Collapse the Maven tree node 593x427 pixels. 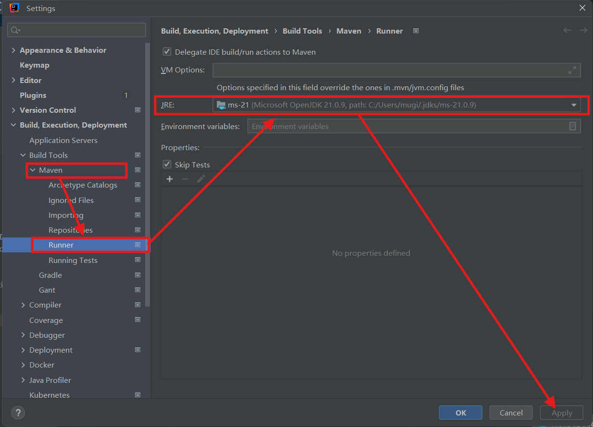point(33,170)
